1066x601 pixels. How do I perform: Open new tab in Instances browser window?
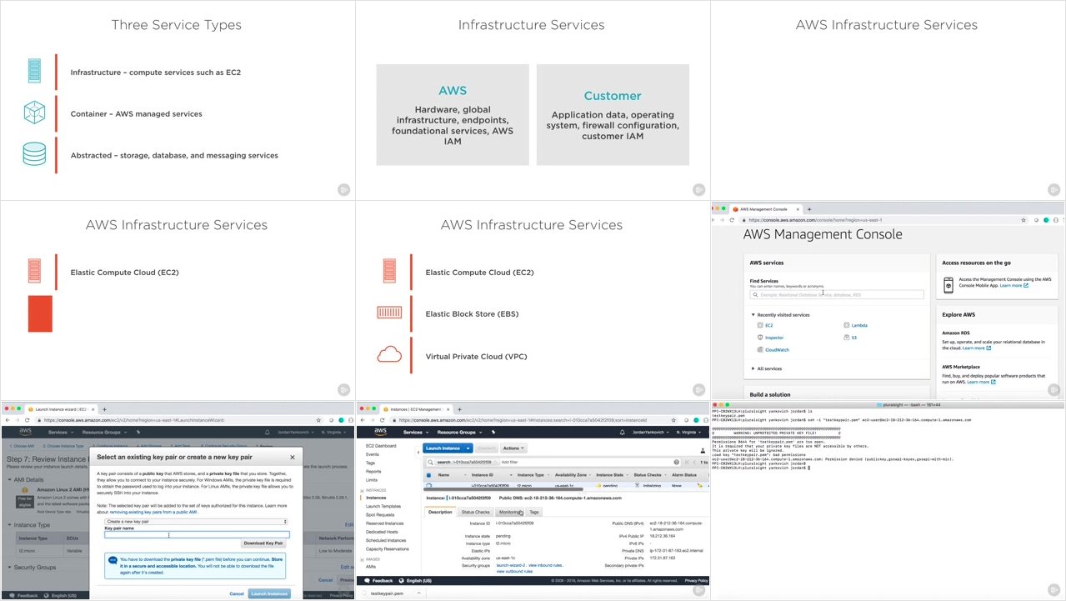[460, 408]
